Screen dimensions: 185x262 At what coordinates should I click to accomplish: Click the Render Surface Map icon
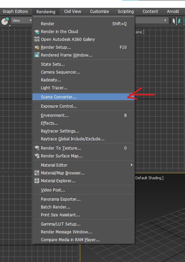click(37, 156)
